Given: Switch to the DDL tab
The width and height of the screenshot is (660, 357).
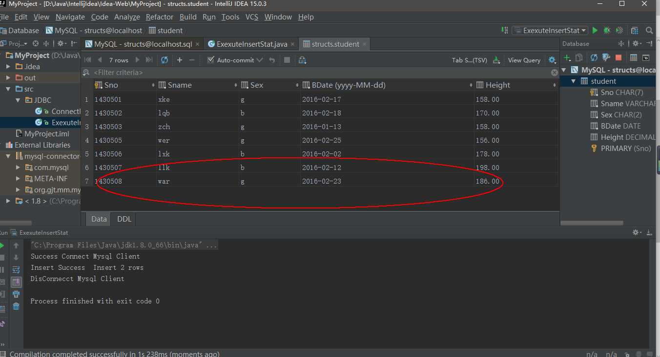Looking at the screenshot, I should tap(124, 219).
